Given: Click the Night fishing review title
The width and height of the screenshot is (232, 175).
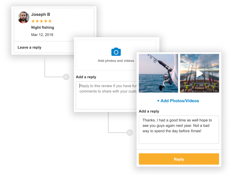Looking at the screenshot, I should click(x=43, y=27).
